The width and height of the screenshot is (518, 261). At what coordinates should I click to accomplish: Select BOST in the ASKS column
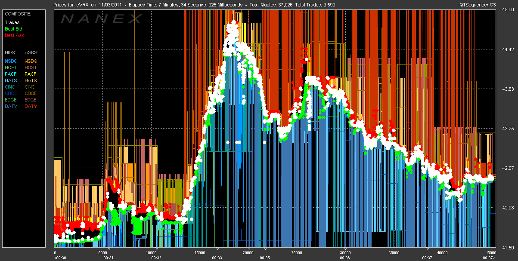pos(31,68)
